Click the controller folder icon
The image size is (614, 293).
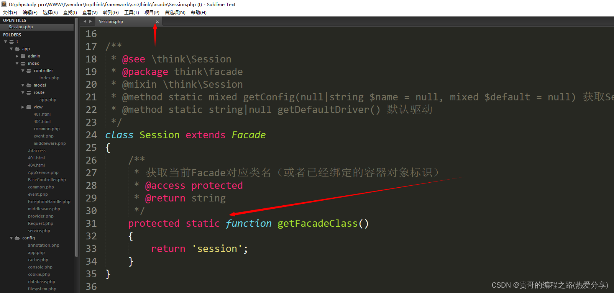point(29,71)
